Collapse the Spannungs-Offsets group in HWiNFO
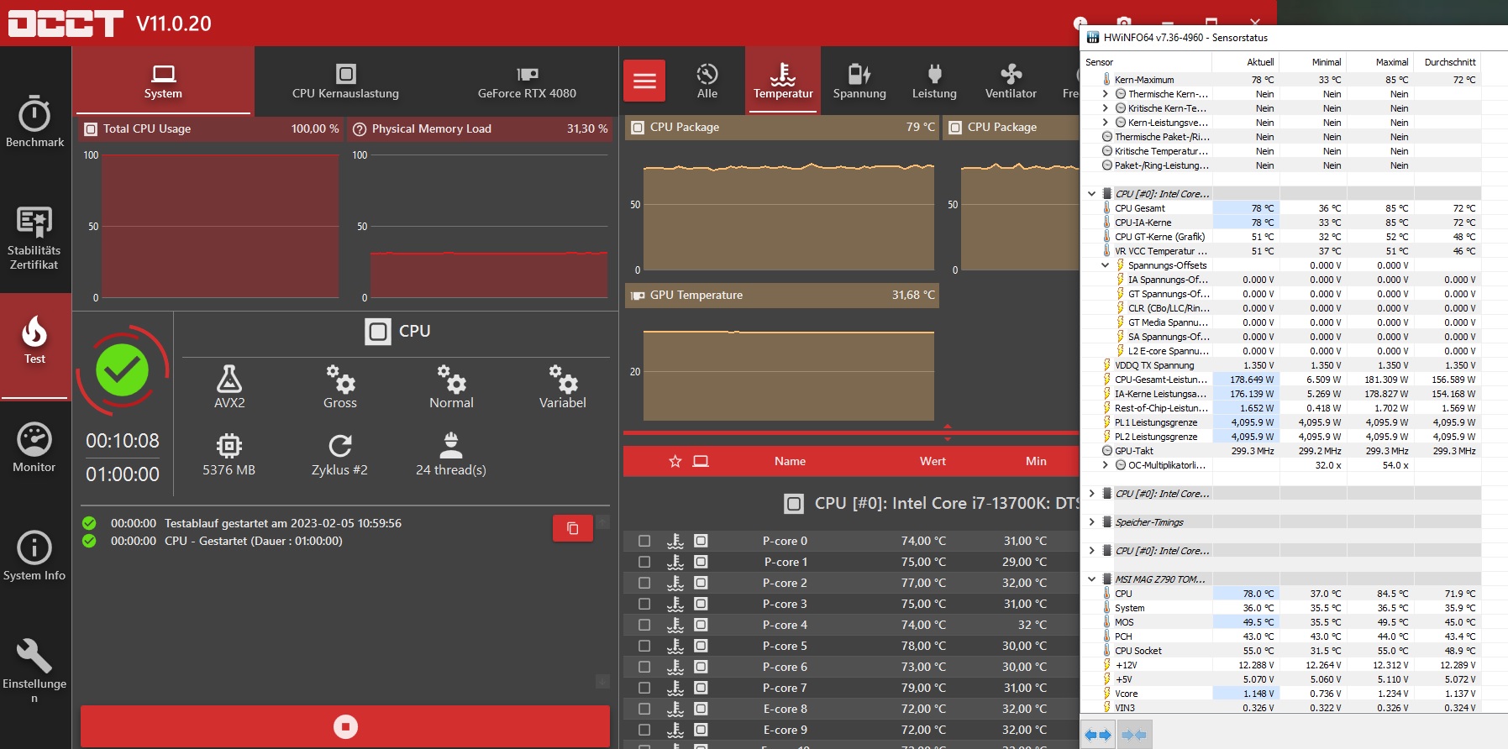 click(x=1105, y=265)
